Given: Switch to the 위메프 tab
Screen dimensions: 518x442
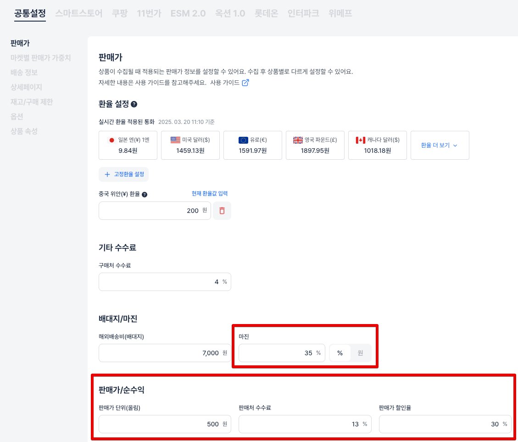Looking at the screenshot, I should tap(340, 14).
